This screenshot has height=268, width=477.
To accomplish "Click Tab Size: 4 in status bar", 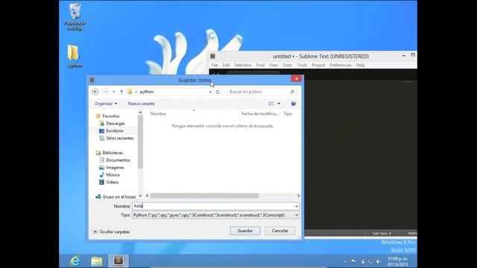I will (x=382, y=233).
